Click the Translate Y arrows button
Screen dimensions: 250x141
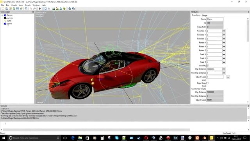pos(224,35)
